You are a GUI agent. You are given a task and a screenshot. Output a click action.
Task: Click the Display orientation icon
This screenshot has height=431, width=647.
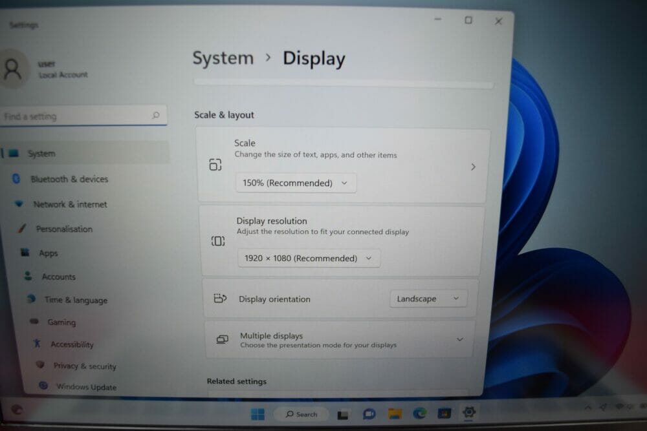click(x=220, y=299)
